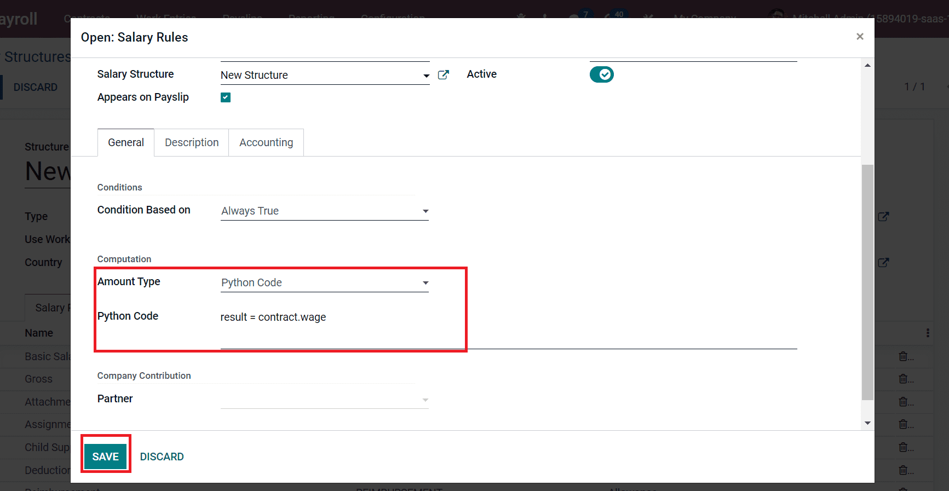
Task: Click Discard in the dialog footer
Action: point(162,457)
